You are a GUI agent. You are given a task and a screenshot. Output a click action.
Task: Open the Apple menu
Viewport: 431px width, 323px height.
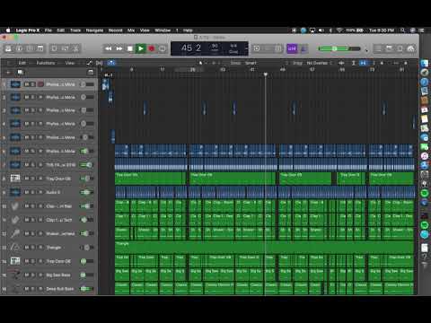[8, 31]
